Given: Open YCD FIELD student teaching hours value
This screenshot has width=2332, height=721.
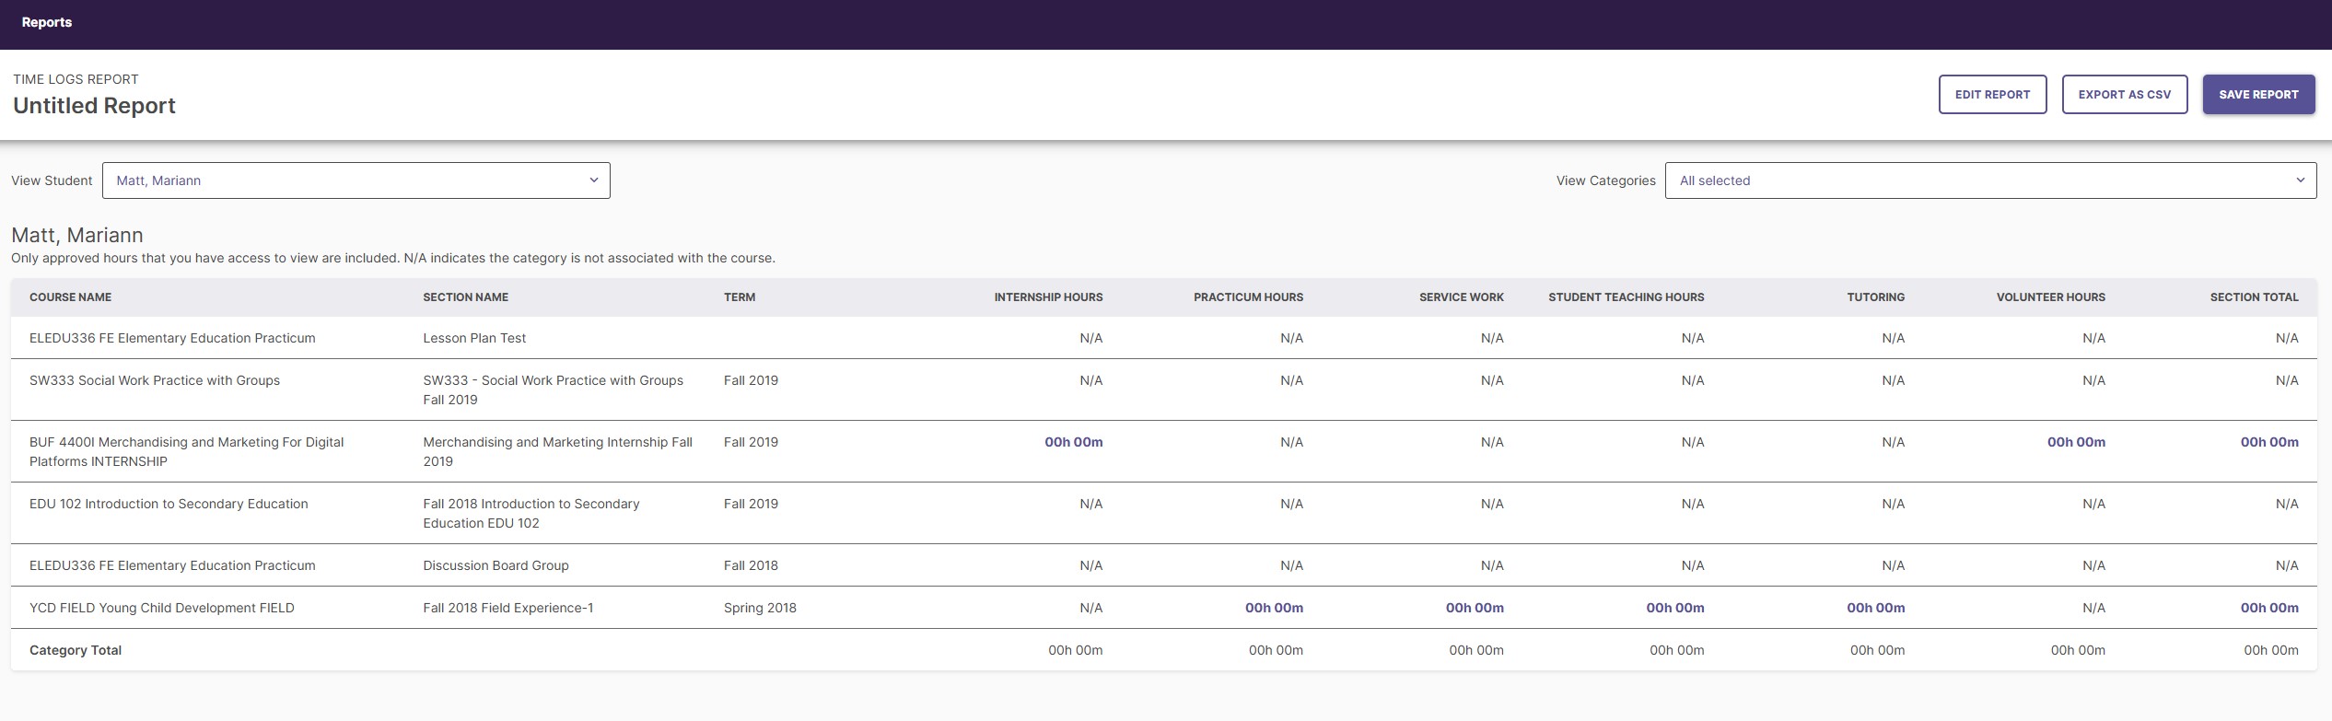Looking at the screenshot, I should click(x=1674, y=608).
